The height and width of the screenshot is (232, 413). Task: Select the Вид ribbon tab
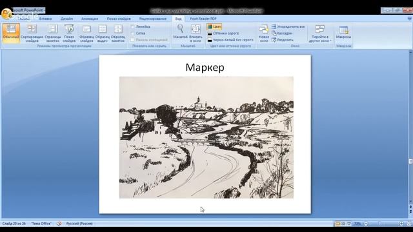tap(178, 19)
